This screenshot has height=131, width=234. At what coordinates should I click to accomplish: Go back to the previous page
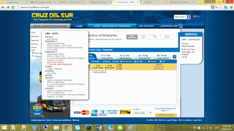3,7
